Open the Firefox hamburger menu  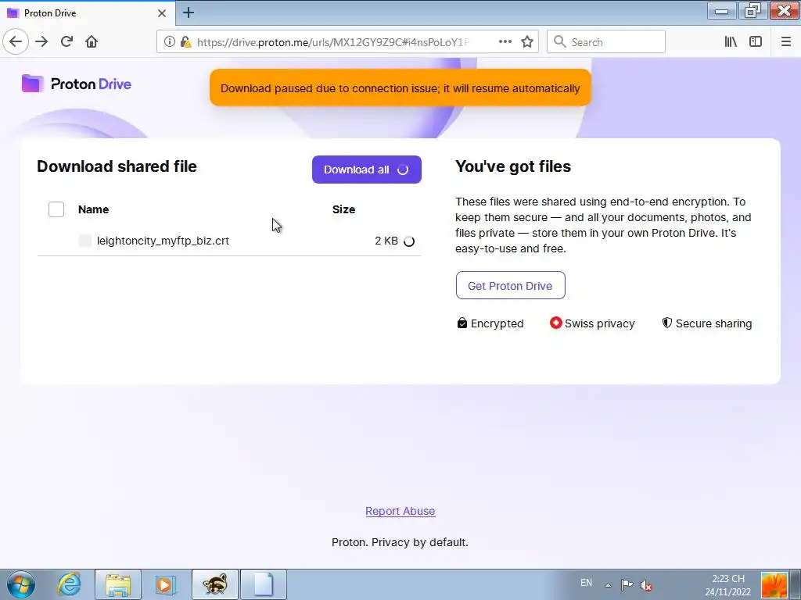click(x=786, y=41)
